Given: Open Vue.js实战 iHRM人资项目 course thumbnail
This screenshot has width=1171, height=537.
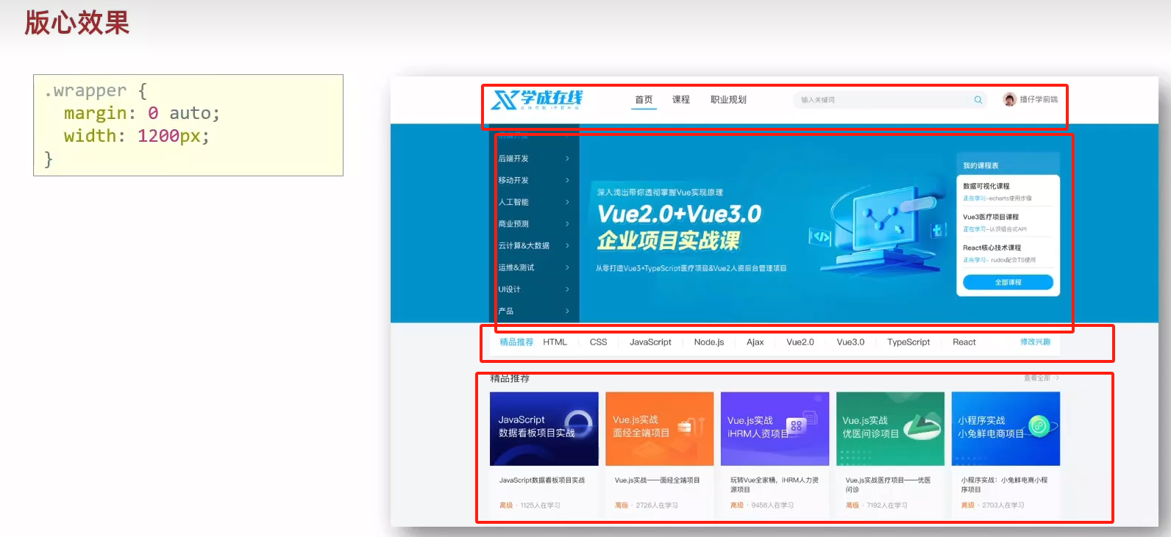Looking at the screenshot, I should 775,429.
